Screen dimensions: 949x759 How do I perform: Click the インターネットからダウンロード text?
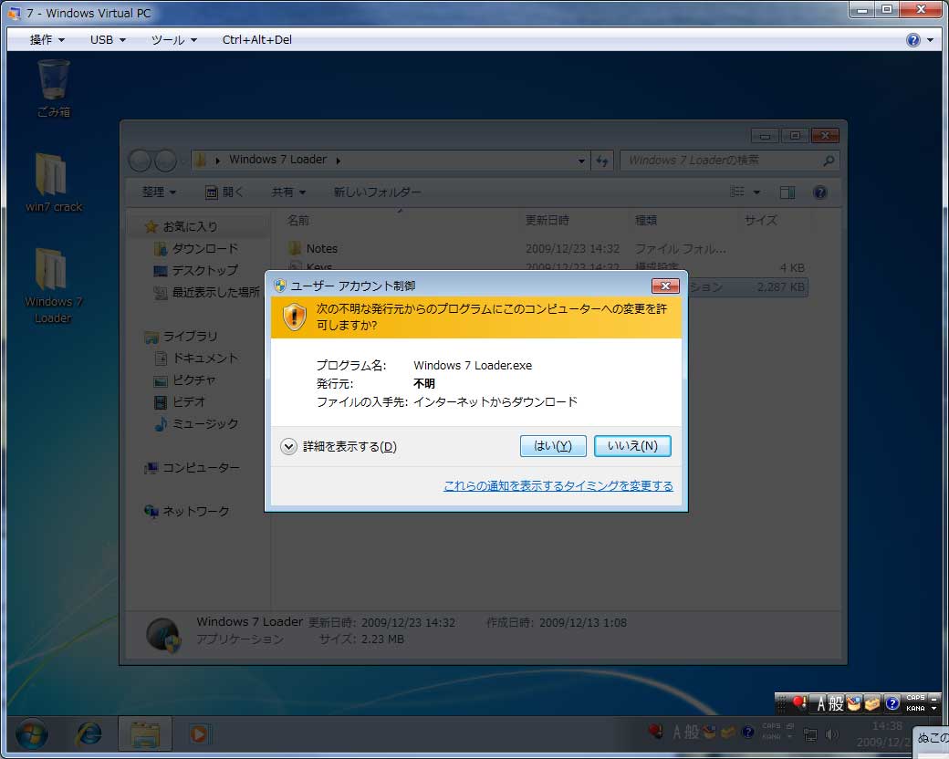pos(495,402)
